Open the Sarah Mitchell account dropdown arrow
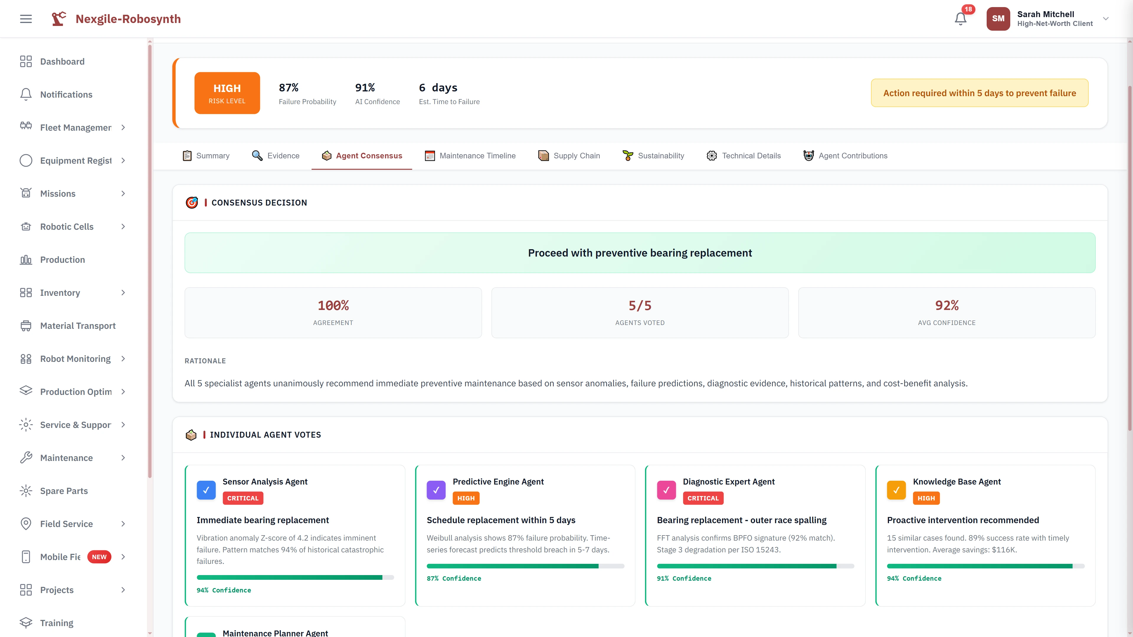 point(1105,19)
